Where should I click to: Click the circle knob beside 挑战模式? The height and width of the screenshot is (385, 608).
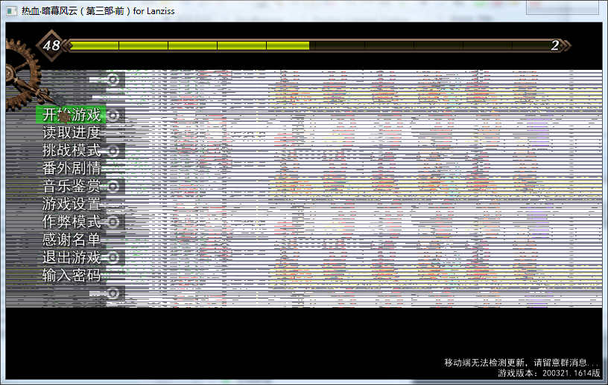pos(113,151)
